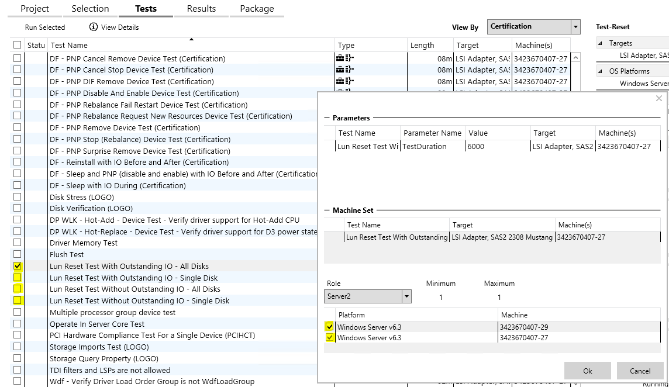This screenshot has height=387, width=669.
Task: Switch to the Results tab
Action: [x=201, y=9]
